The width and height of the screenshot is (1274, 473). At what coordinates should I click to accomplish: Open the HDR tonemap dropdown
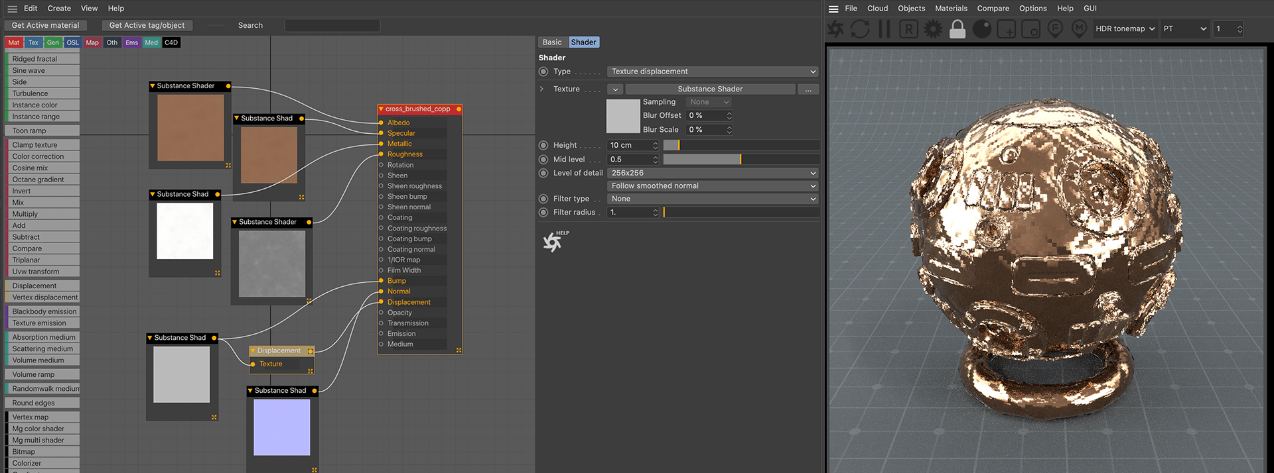1125,29
